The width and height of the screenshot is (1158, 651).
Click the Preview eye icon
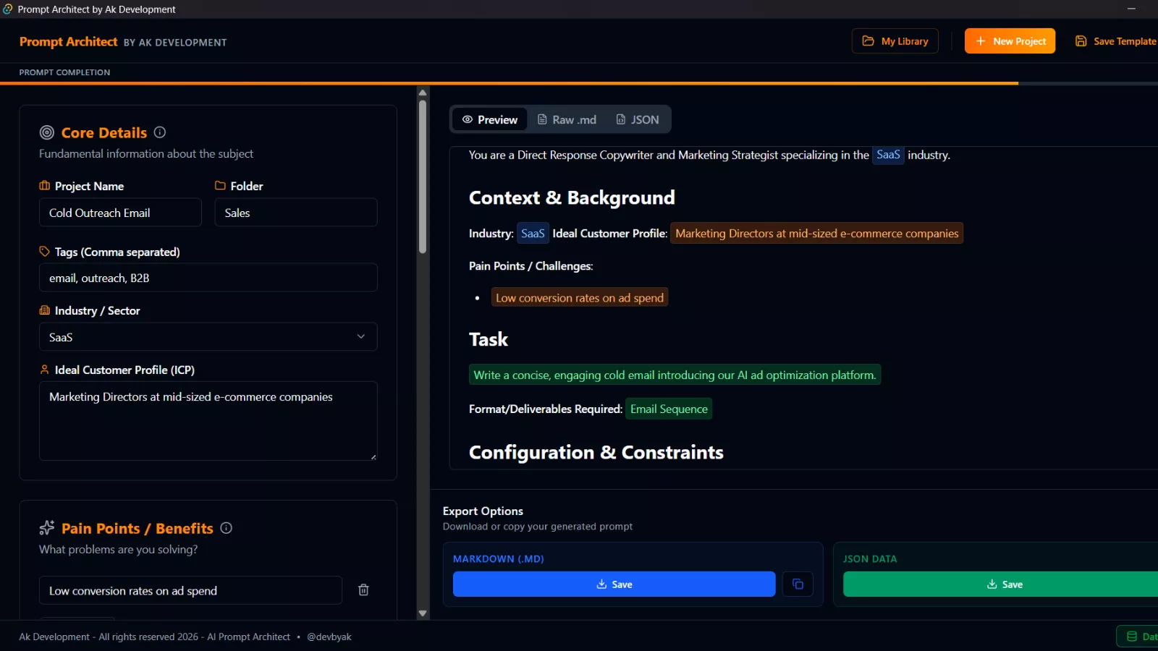click(x=468, y=119)
